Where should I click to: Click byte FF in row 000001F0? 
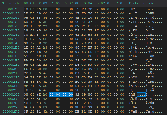click(x=90, y=65)
